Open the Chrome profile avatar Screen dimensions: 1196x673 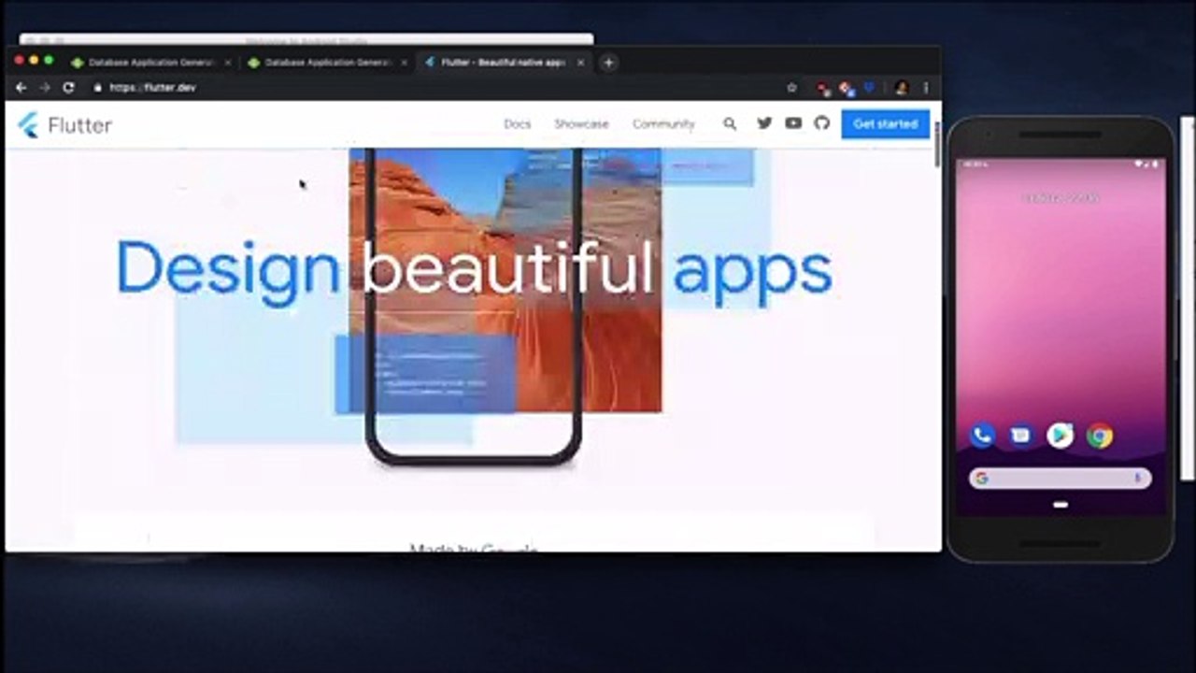pos(901,88)
